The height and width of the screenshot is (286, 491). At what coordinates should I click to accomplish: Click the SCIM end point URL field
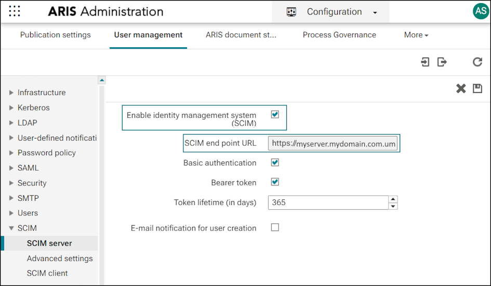pyautogui.click(x=333, y=143)
